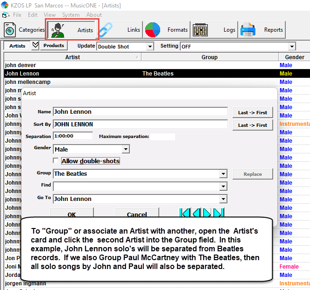Jump to last artist record arrow

coord(219,213)
